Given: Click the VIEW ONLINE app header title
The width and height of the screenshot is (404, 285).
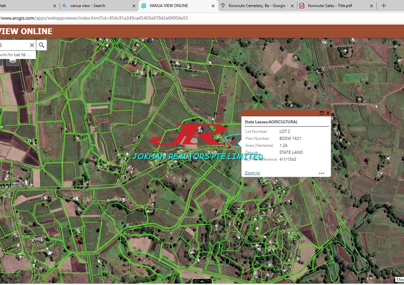Looking at the screenshot, I should click(26, 32).
